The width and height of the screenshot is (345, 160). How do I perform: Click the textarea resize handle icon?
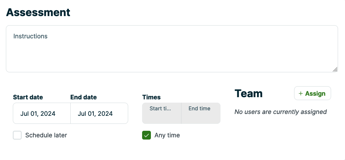point(335,69)
